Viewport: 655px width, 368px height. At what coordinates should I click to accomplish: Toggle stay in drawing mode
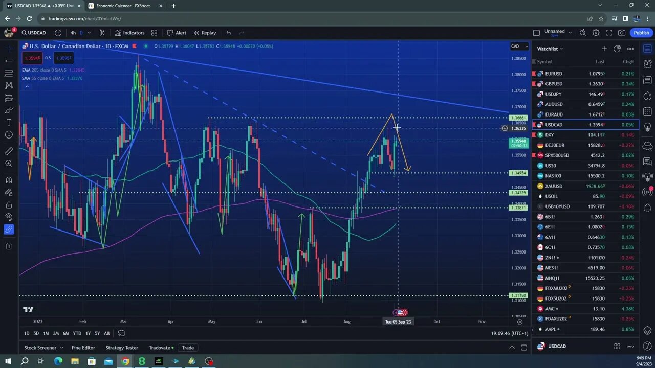(x=9, y=193)
